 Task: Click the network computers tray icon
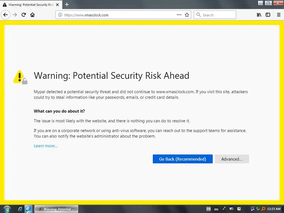click(x=252, y=209)
